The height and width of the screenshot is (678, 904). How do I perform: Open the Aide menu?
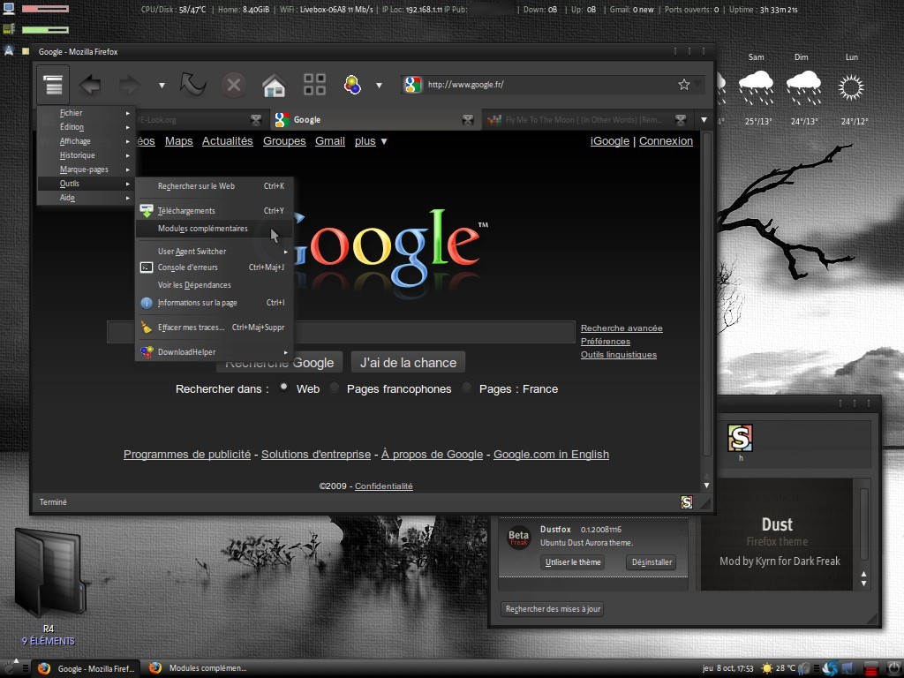pos(86,198)
